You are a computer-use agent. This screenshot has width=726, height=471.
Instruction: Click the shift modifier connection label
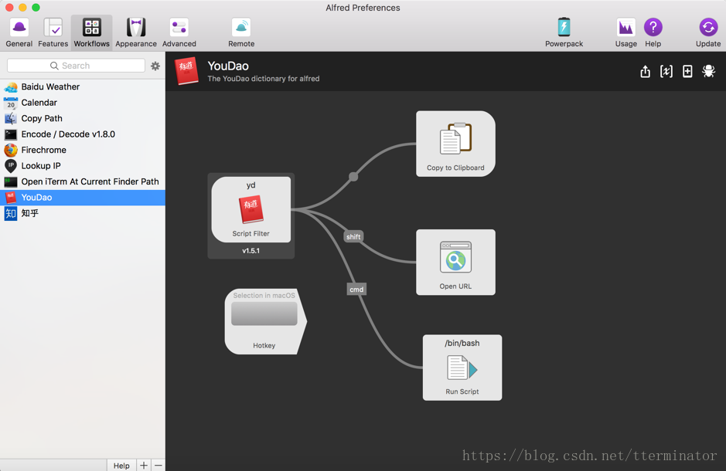[353, 236]
